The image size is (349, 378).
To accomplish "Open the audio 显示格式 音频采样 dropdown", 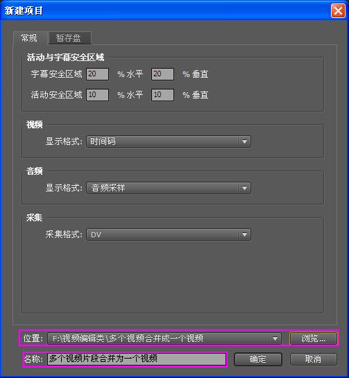I will point(169,188).
